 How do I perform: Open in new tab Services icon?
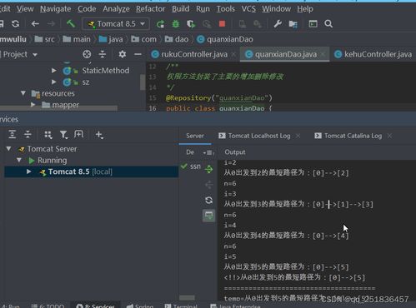tap(78, 134)
